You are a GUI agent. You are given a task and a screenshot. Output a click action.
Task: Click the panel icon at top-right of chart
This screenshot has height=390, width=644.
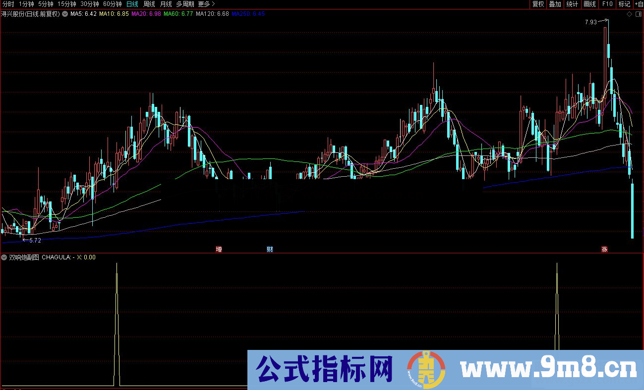[x=640, y=14]
